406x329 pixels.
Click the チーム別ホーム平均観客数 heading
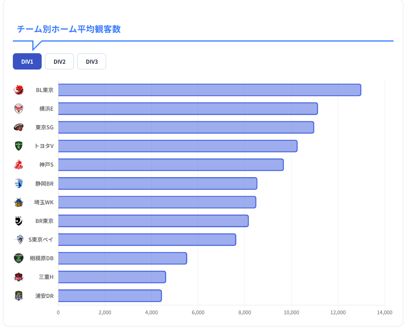click(69, 29)
